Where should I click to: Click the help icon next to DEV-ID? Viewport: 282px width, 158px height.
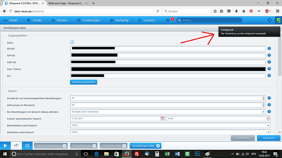coord(269,48)
